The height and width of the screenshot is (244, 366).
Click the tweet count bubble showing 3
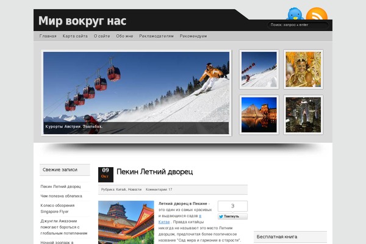(232, 206)
